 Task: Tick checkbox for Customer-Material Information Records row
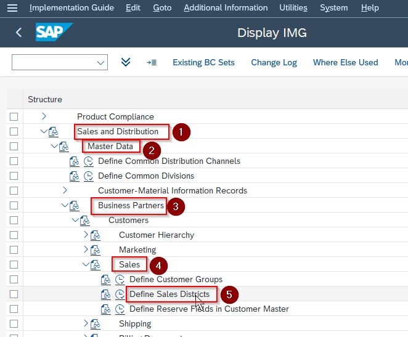[14, 191]
